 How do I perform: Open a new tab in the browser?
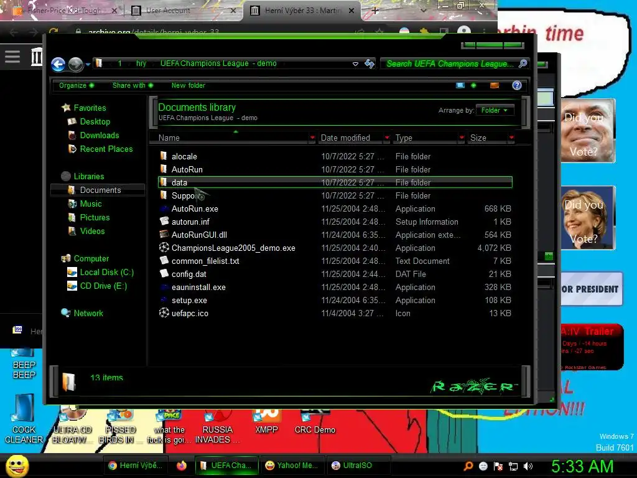pyautogui.click(x=375, y=11)
